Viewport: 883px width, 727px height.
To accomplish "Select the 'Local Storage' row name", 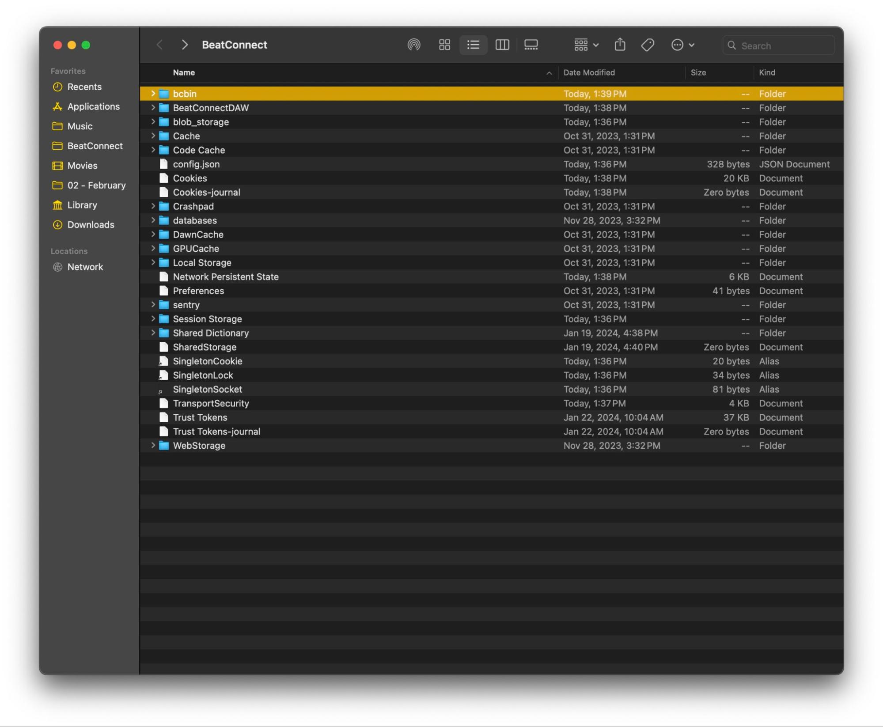I will click(202, 263).
